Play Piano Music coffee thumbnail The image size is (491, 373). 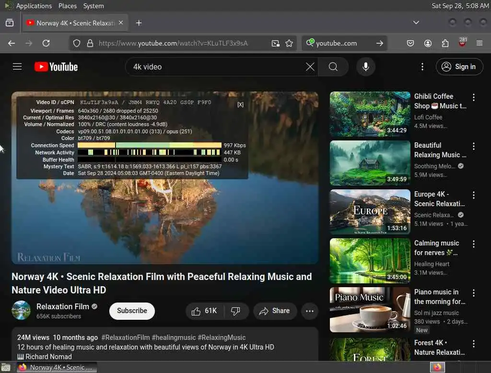[370, 310]
